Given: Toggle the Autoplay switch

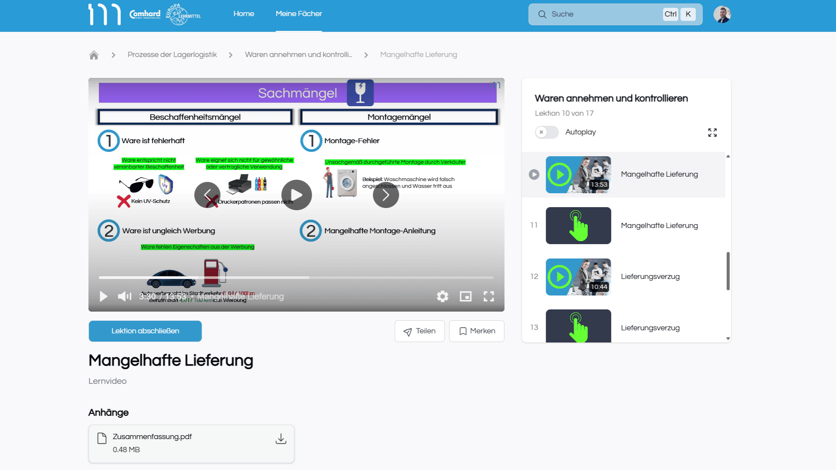Looking at the screenshot, I should [546, 132].
